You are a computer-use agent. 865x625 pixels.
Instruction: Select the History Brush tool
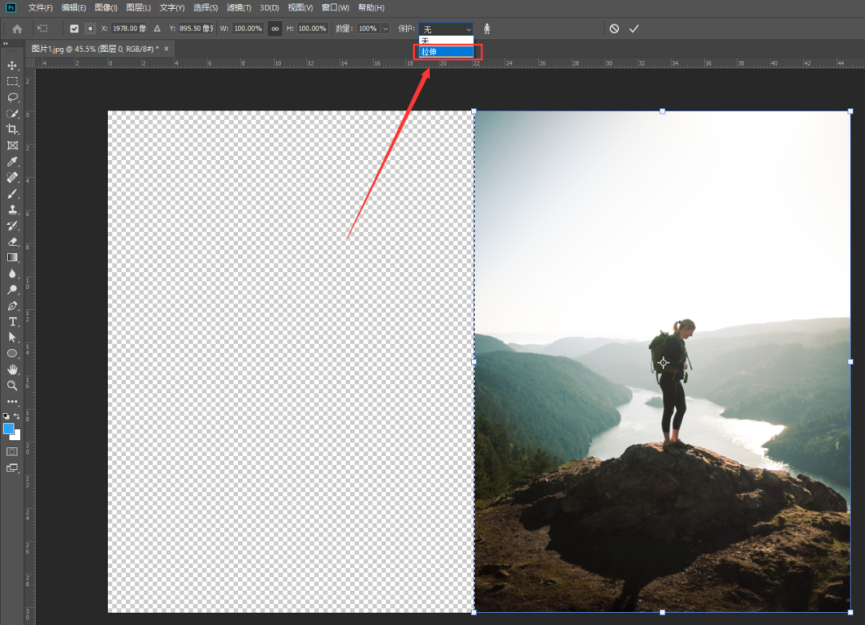12,226
